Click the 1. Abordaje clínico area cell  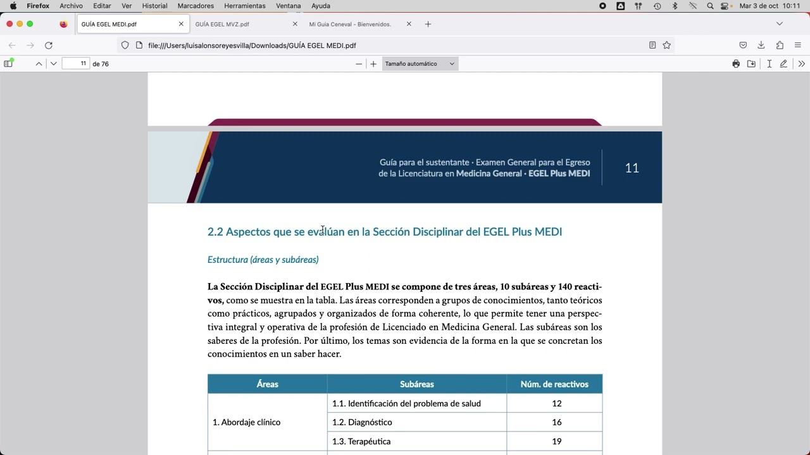268,422
